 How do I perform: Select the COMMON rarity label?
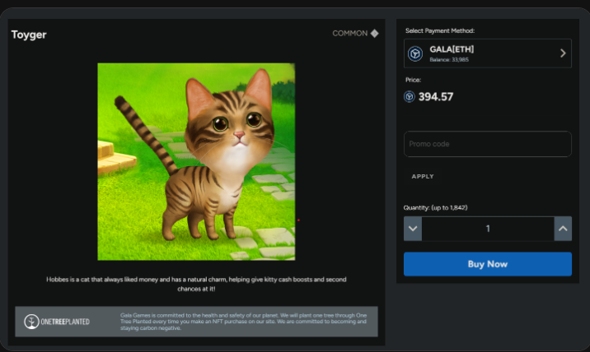350,34
